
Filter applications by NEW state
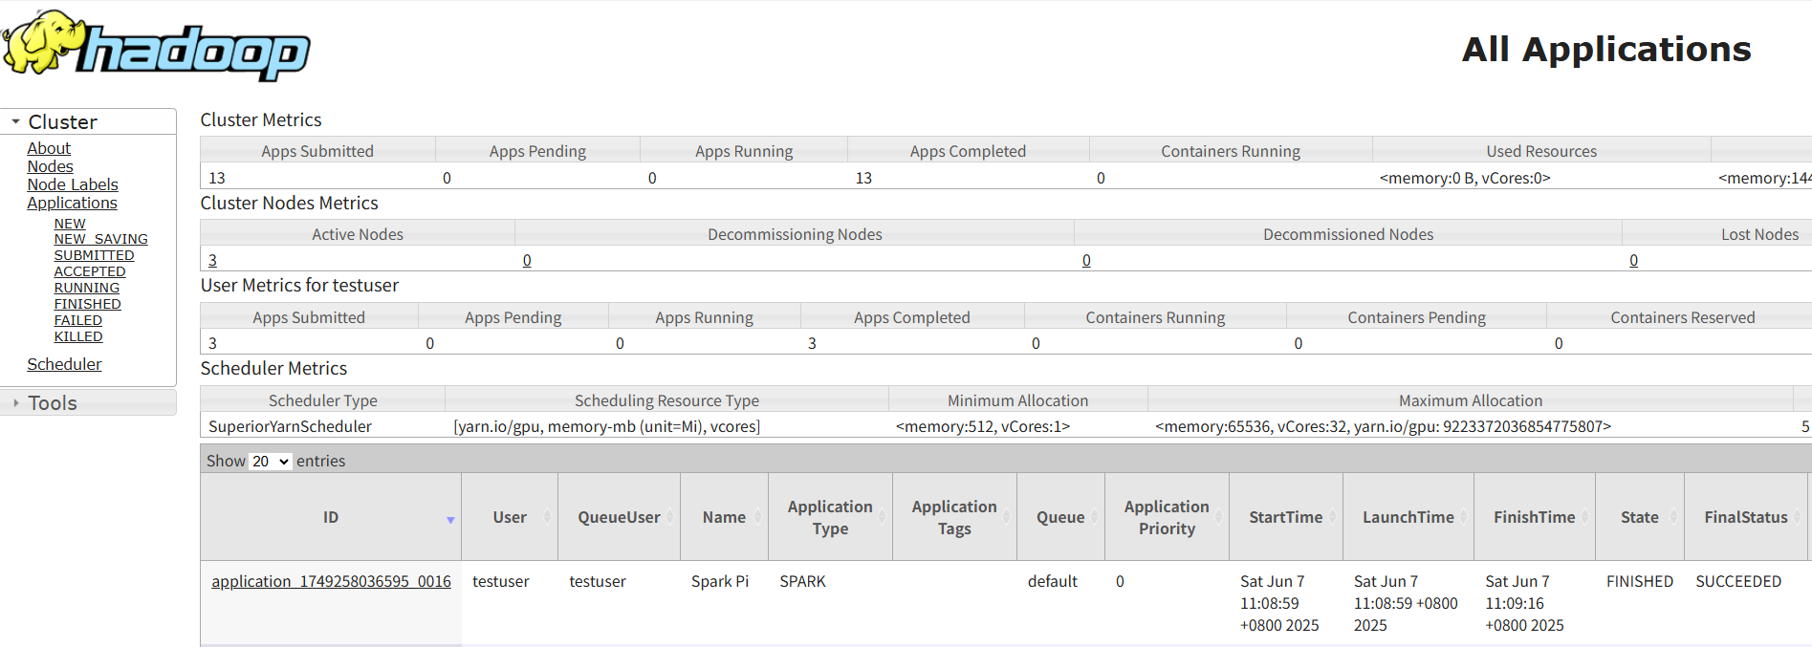[x=70, y=224]
